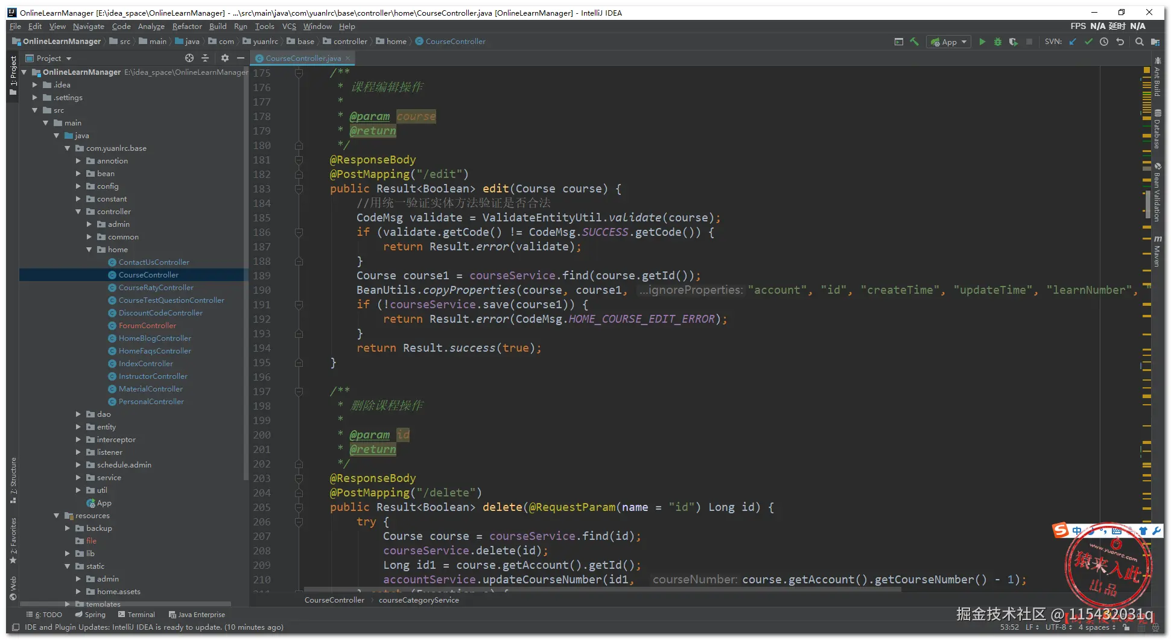The image size is (1171, 640).
Task: Build the project with the hammer icon
Action: [915, 42]
